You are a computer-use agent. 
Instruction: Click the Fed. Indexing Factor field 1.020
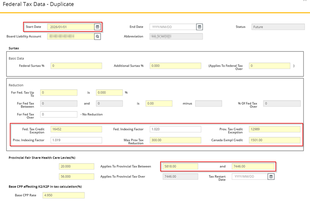pyautogui.click(x=175, y=129)
